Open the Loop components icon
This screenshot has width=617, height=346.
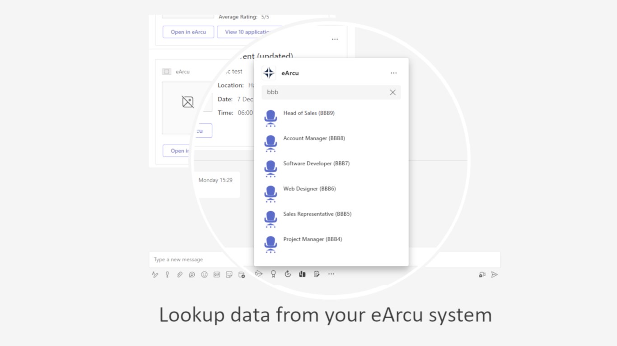pyautogui.click(x=192, y=274)
